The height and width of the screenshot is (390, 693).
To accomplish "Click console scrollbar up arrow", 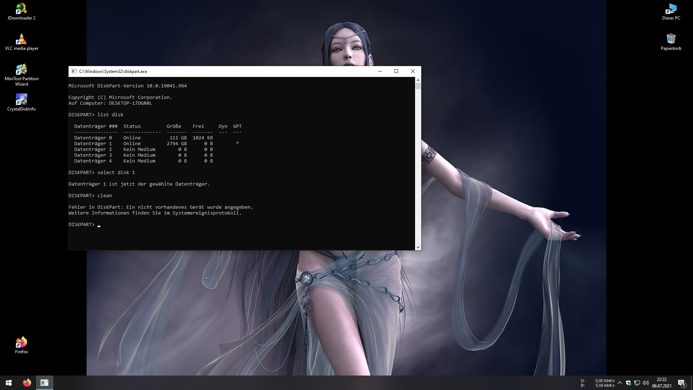I will (x=418, y=80).
